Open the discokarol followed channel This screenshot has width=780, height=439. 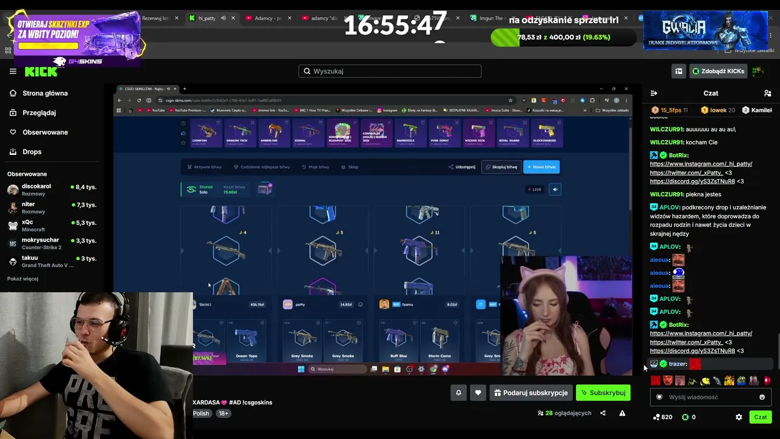coord(52,190)
